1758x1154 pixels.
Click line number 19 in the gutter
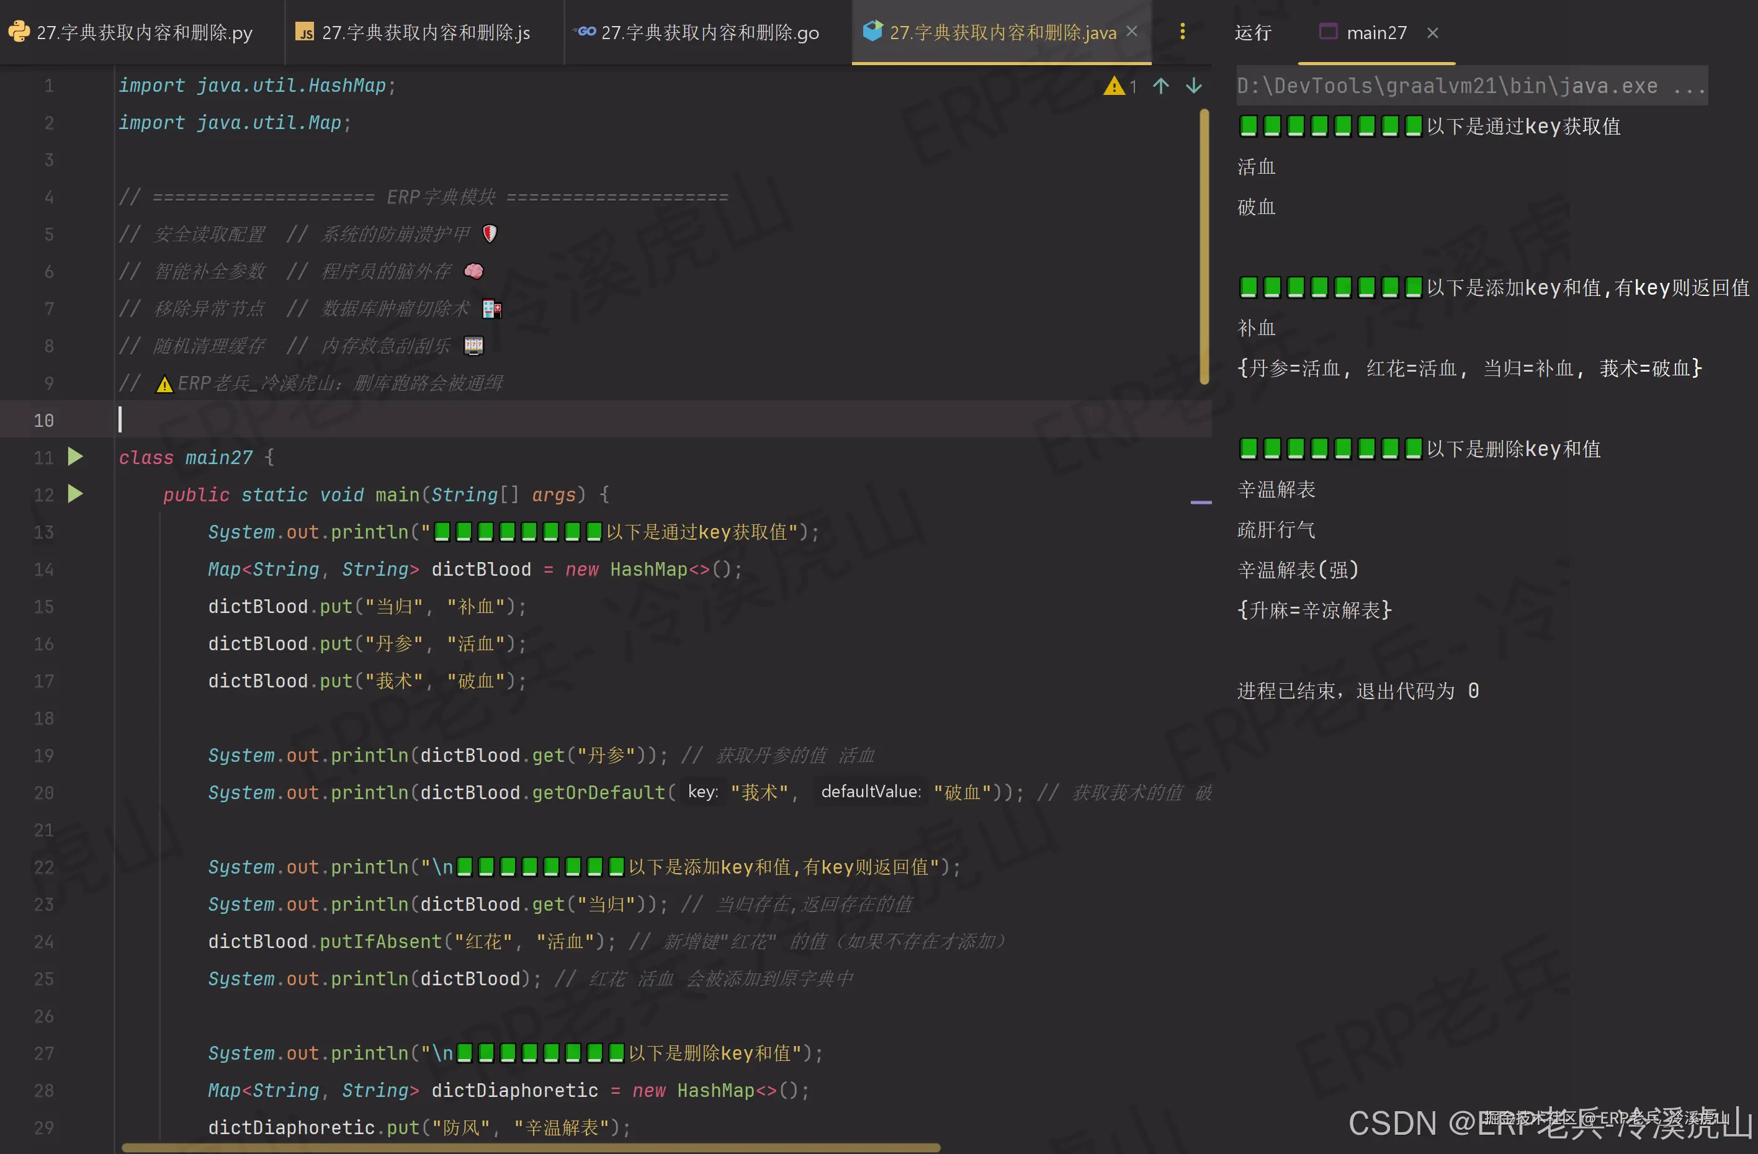tap(43, 755)
